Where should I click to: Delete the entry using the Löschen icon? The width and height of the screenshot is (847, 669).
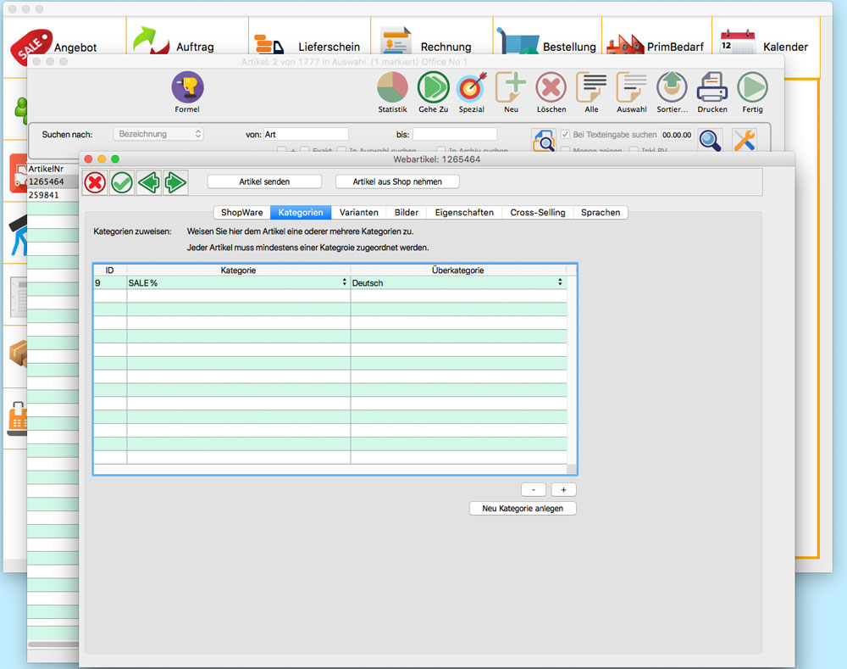pyautogui.click(x=551, y=86)
